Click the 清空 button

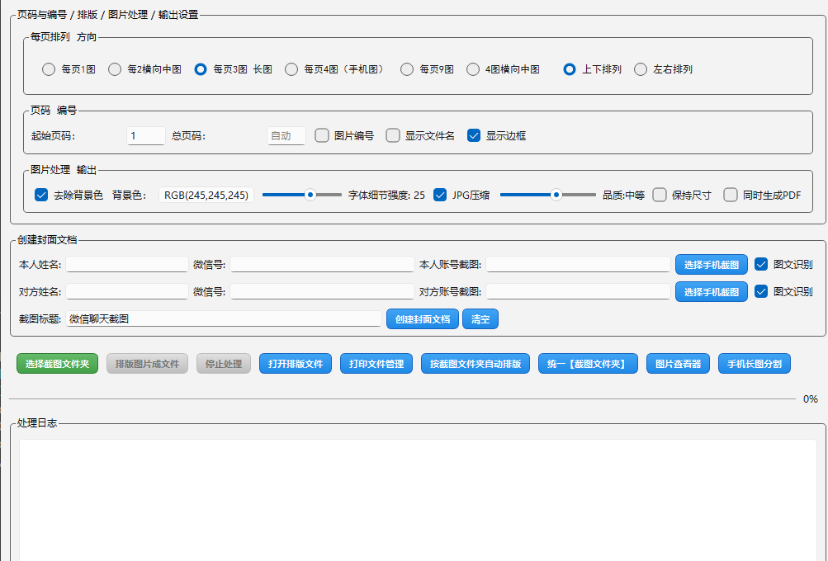tap(480, 318)
